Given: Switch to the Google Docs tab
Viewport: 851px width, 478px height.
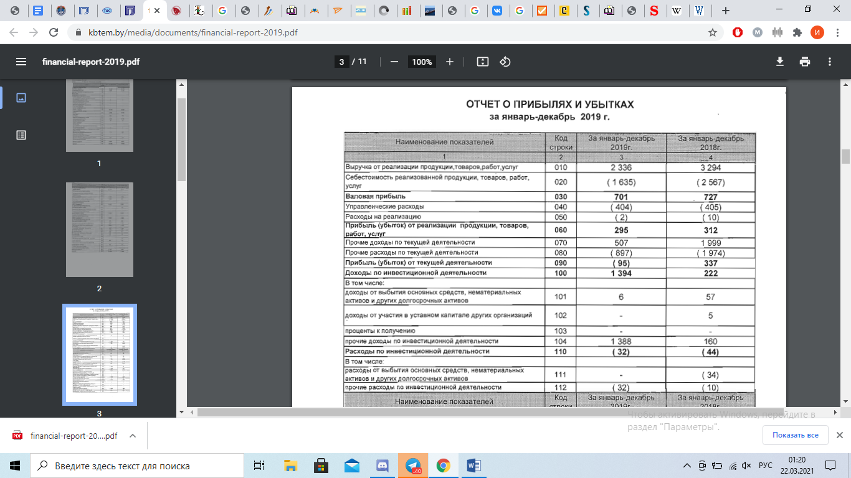Looking at the screenshot, I should pyautogui.click(x=38, y=11).
